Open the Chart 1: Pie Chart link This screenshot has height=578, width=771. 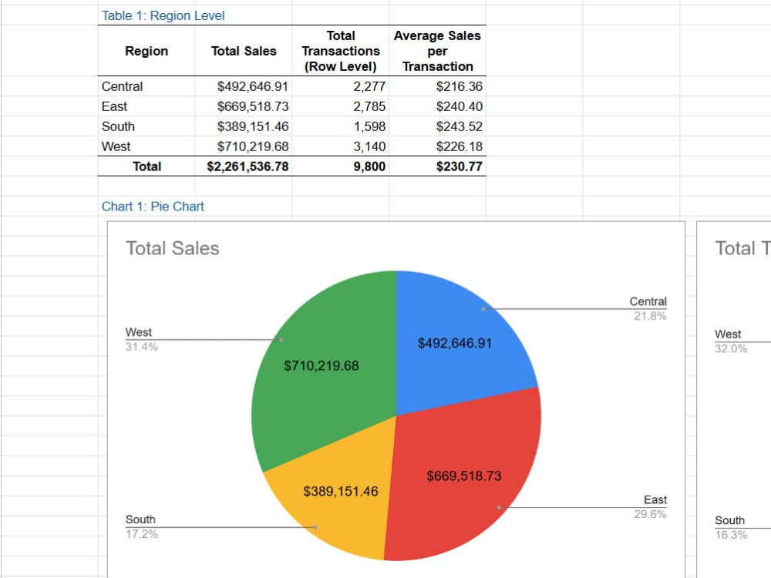(153, 207)
